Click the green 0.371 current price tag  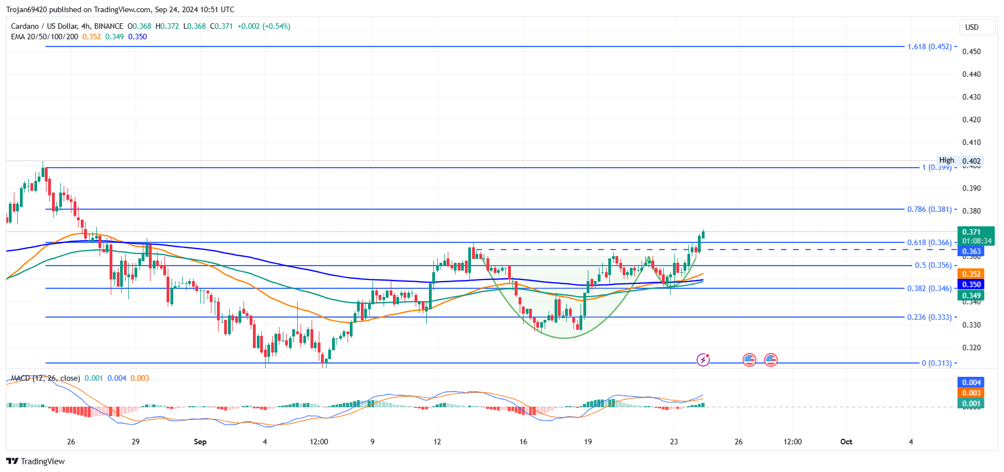point(976,236)
